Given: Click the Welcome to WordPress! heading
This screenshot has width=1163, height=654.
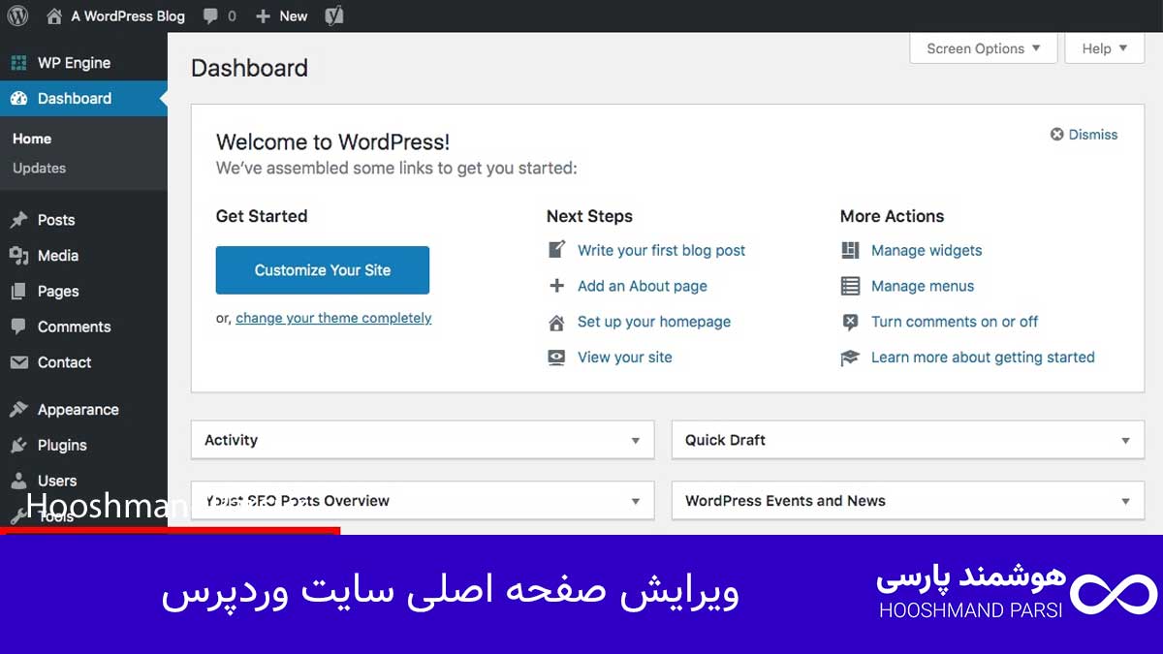Looking at the screenshot, I should click(x=332, y=142).
